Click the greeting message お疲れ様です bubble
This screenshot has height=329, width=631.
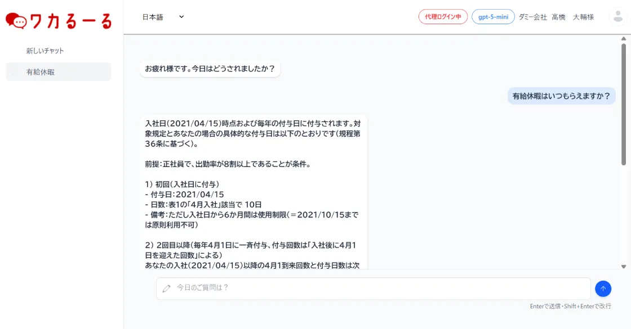click(x=210, y=69)
